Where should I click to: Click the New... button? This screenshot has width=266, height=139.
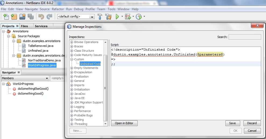tap(78, 131)
